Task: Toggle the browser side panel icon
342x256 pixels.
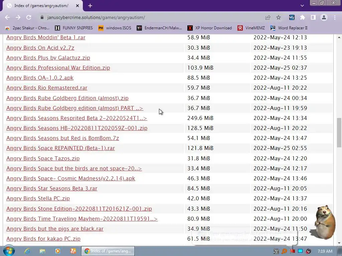Action: point(313,17)
